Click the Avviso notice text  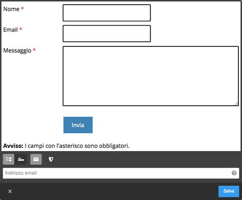[x=66, y=146]
